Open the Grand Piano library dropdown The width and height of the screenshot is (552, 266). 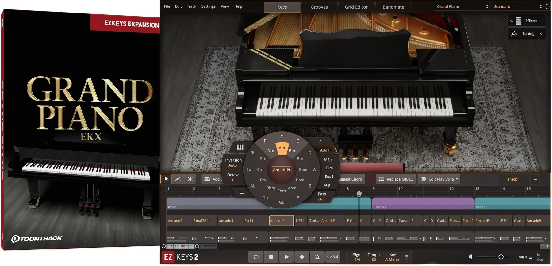point(462,6)
